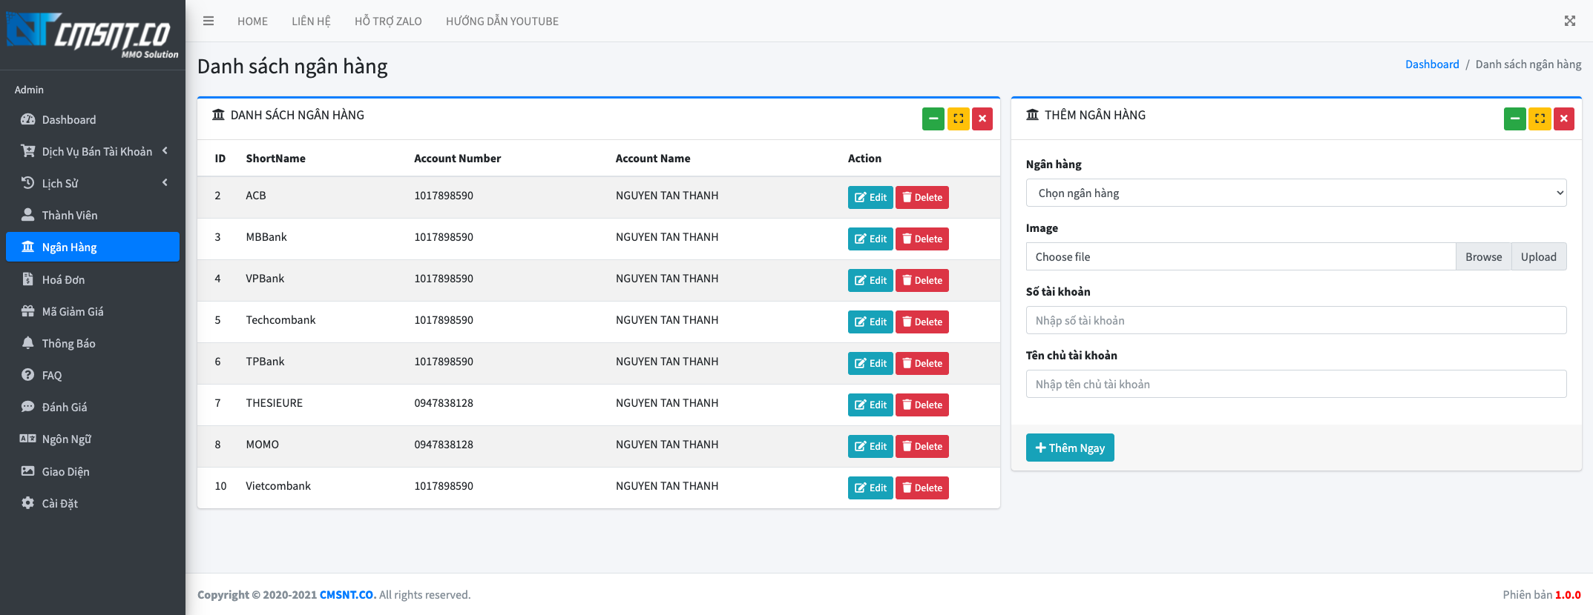Delete the MOMO bank entry
Image resolution: width=1593 pixels, height=615 pixels.
(x=922, y=446)
